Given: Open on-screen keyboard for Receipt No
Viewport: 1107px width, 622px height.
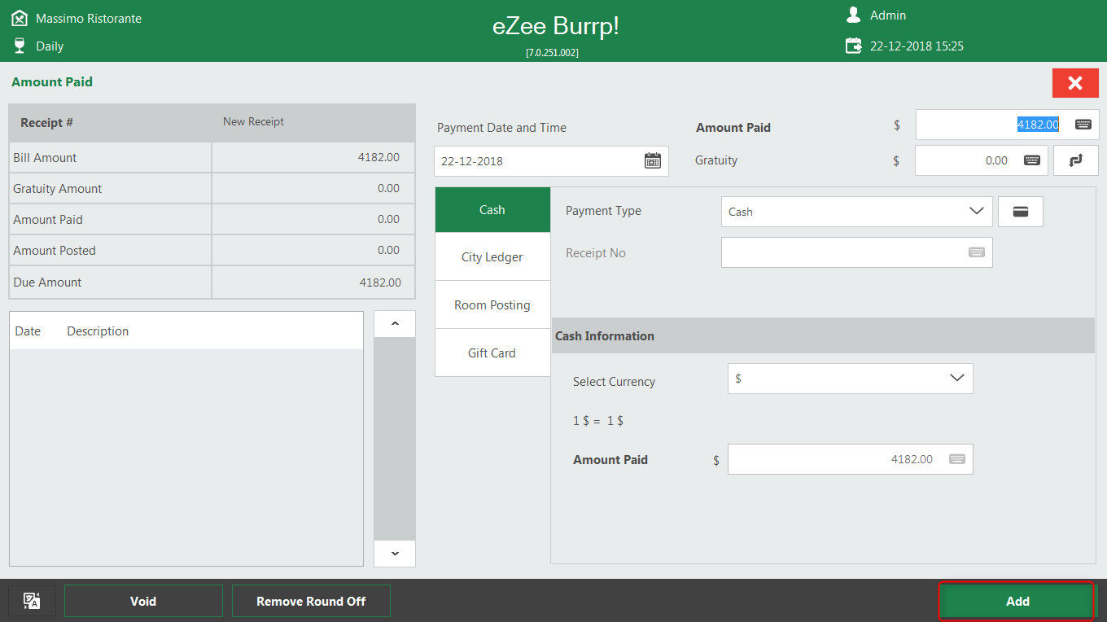Looking at the screenshot, I should 977,252.
